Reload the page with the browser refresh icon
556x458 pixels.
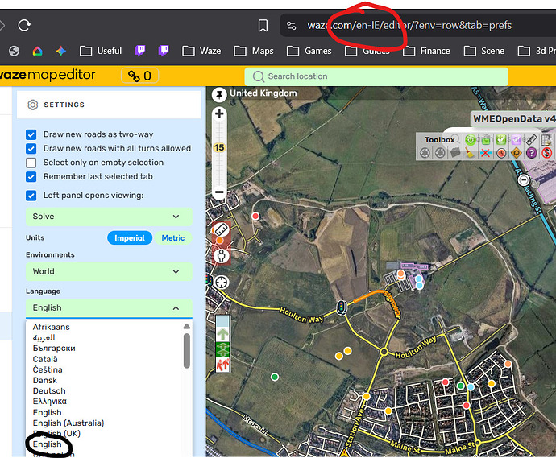[24, 25]
